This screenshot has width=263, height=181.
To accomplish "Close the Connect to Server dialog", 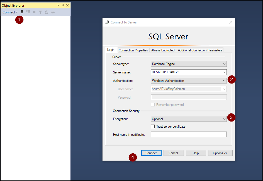I will coord(231,22).
